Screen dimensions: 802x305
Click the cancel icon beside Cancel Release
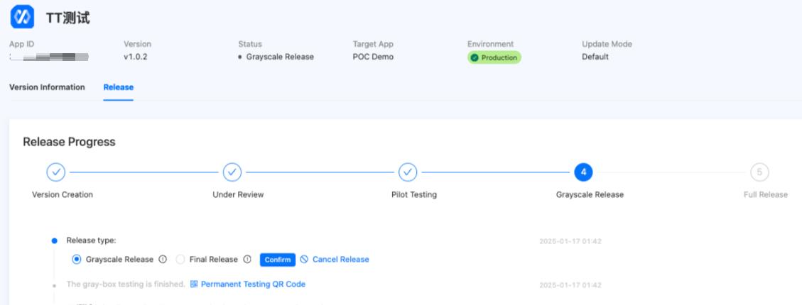point(304,260)
